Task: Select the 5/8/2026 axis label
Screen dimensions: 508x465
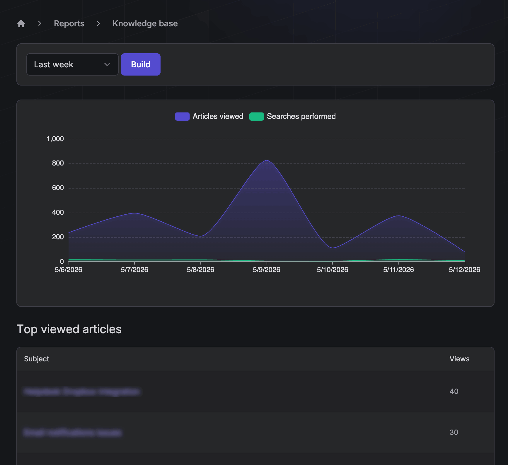Action: click(x=201, y=270)
